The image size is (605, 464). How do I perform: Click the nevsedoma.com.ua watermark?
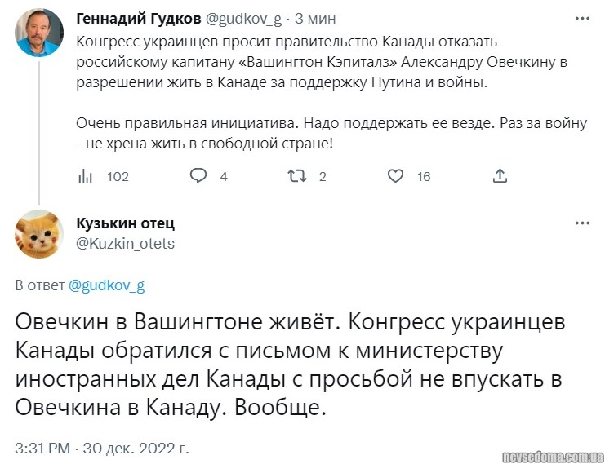[x=554, y=451]
